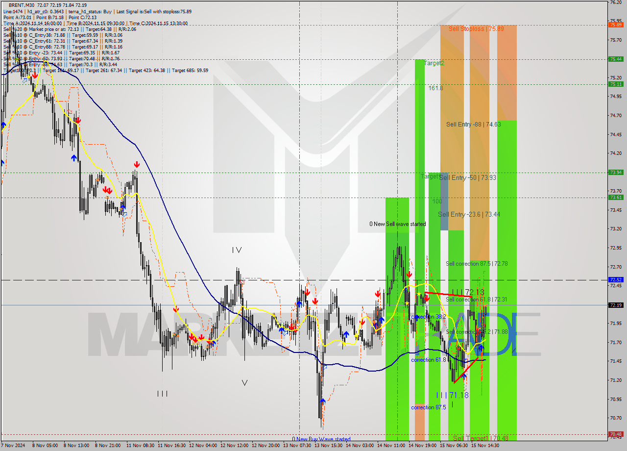Click the '7 Nov 2024' time axis label
This screenshot has height=451, width=627.
click(x=14, y=446)
